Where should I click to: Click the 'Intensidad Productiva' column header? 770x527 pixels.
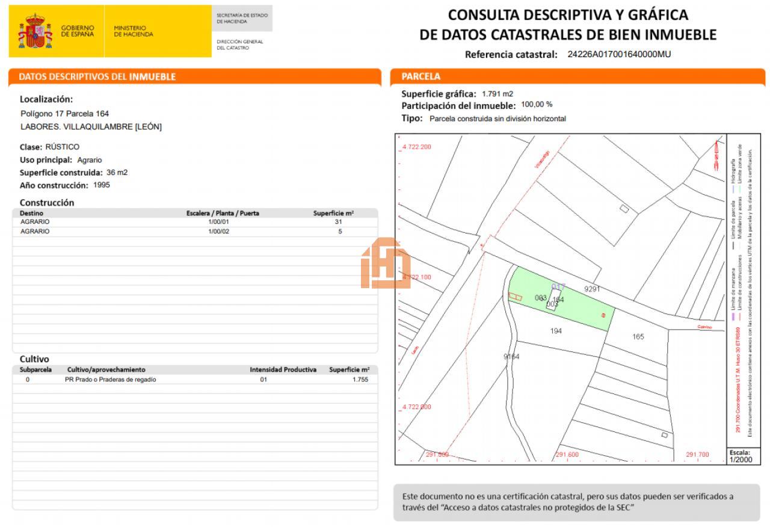coord(283,369)
